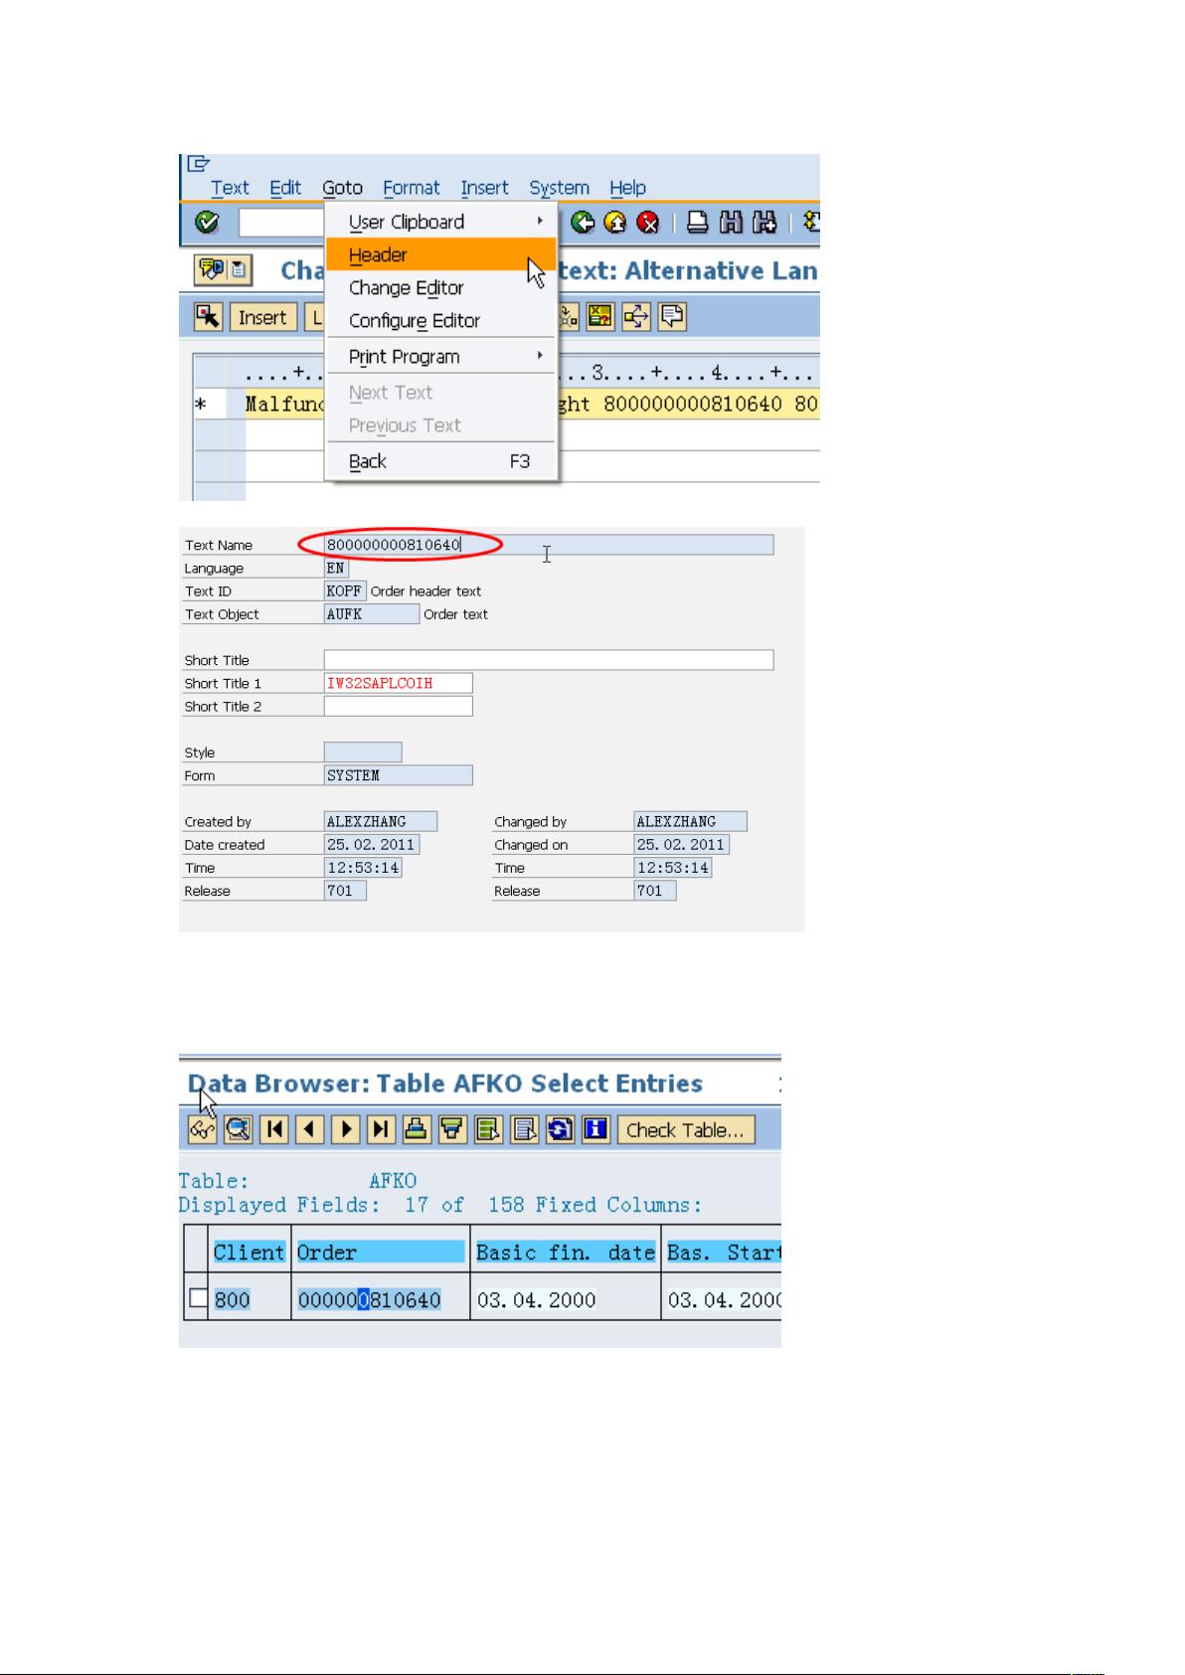1185x1675 pixels.
Task: Click the Short Title input field
Action: 549,660
